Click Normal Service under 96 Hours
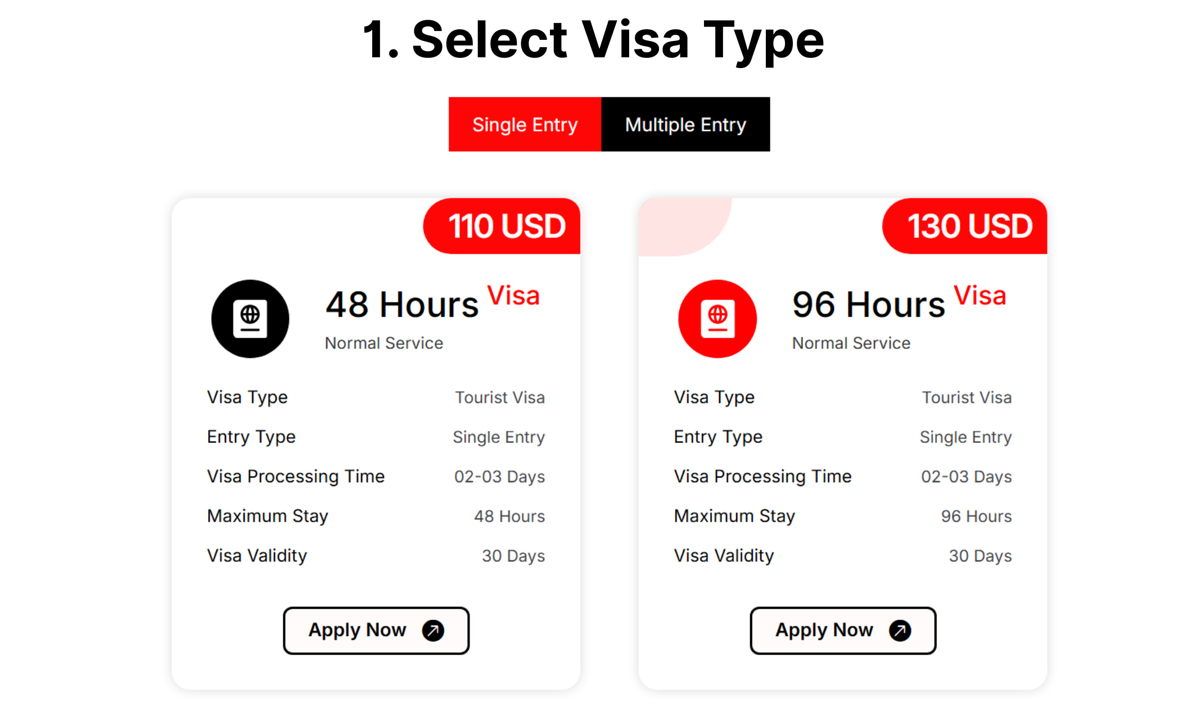This screenshot has width=1187, height=712. tap(851, 343)
